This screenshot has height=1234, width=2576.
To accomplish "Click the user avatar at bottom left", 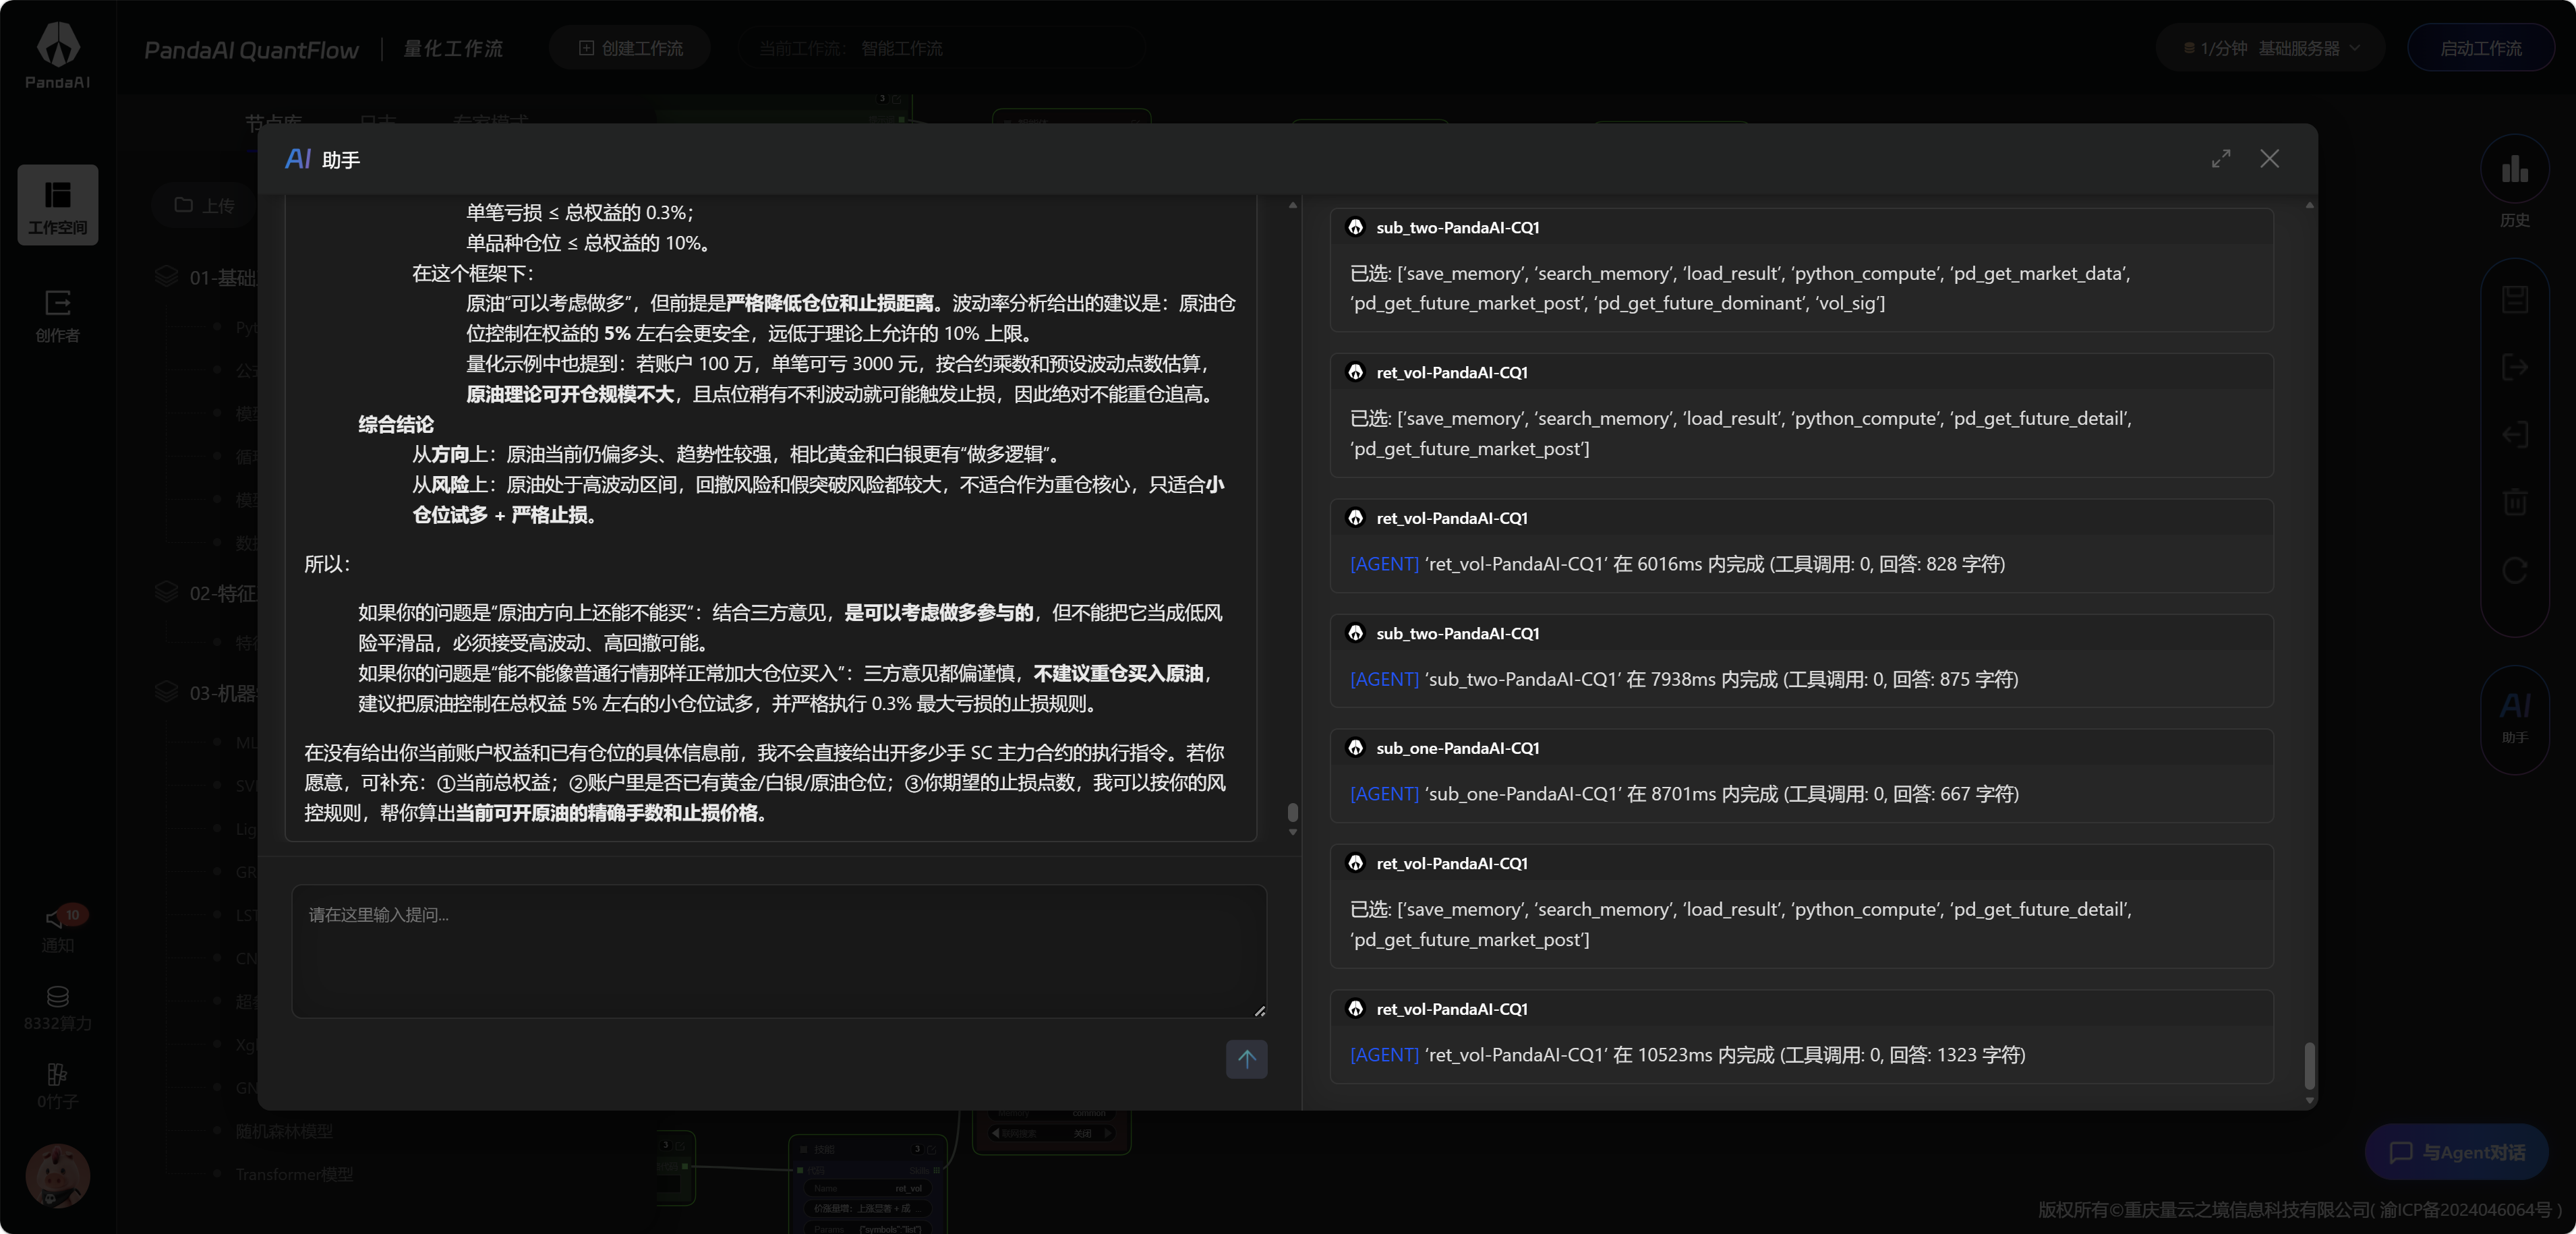I will coord(57,1175).
